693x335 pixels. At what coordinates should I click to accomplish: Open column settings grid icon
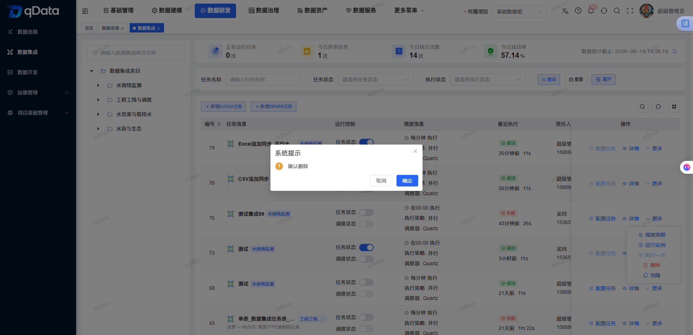click(x=674, y=107)
